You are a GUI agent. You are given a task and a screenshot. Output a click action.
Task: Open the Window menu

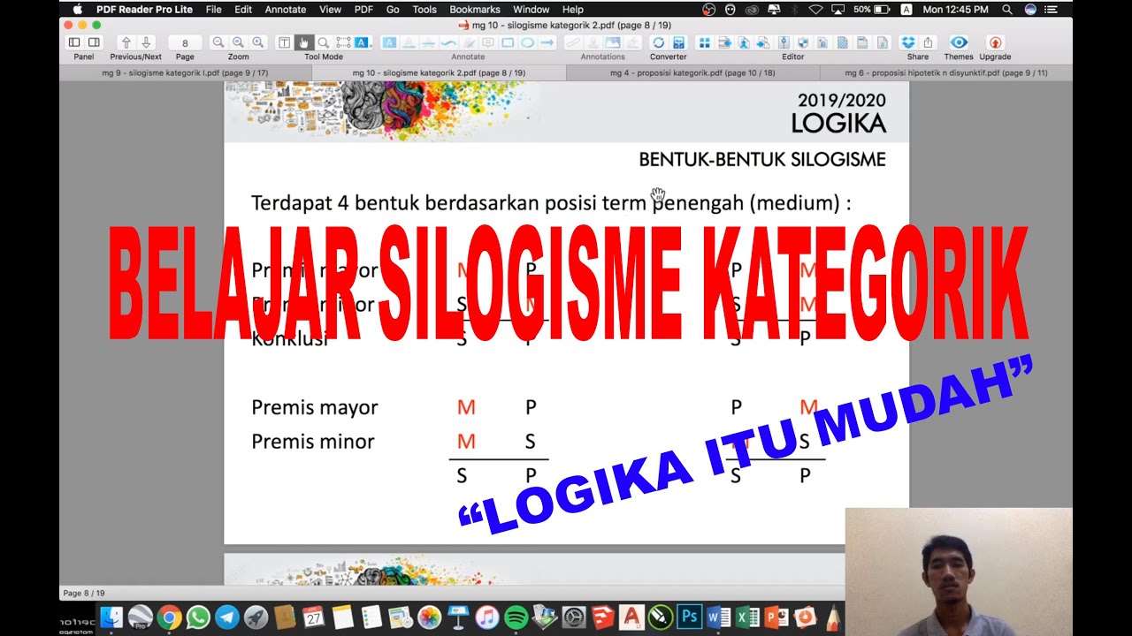[x=532, y=9]
